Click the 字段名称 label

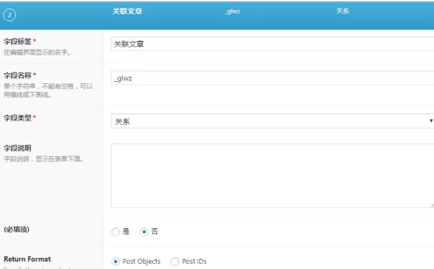pos(17,75)
